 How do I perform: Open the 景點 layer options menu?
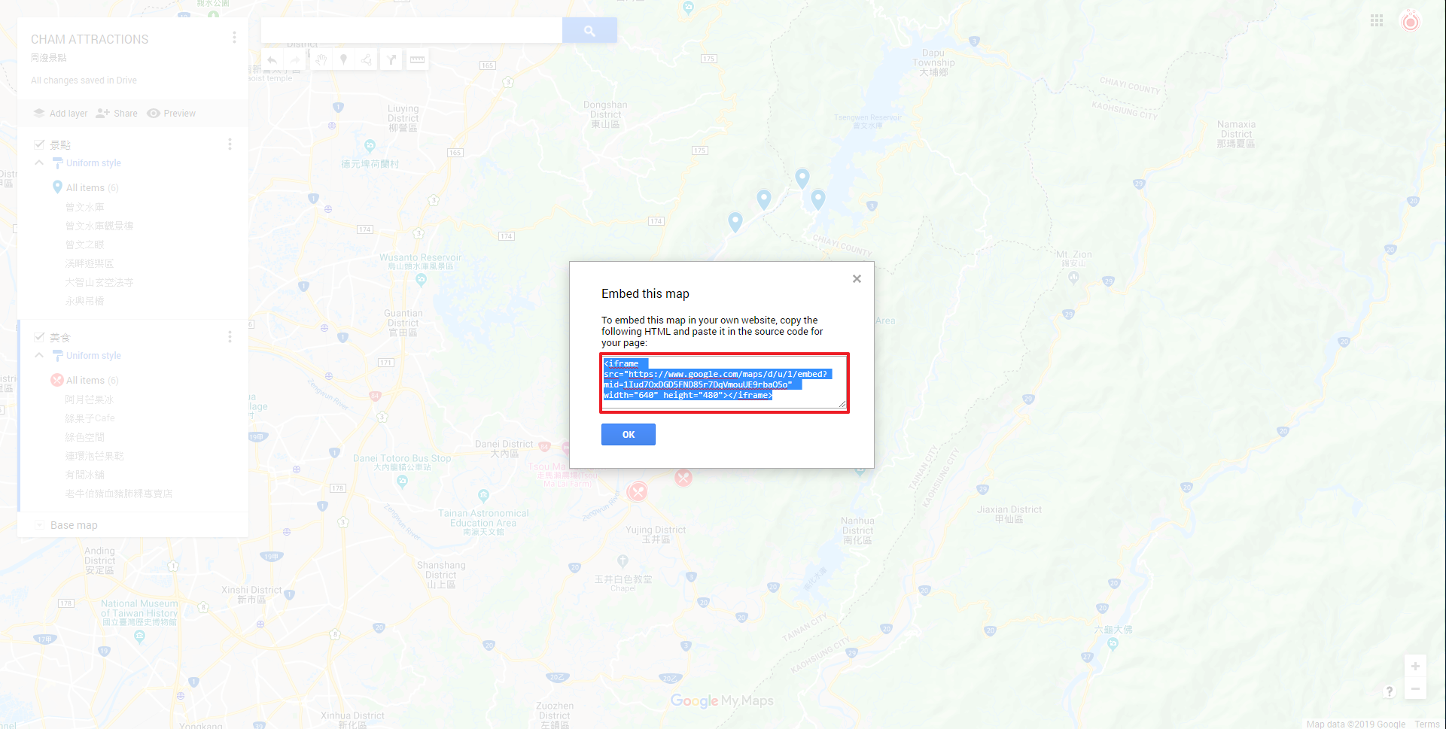230,144
